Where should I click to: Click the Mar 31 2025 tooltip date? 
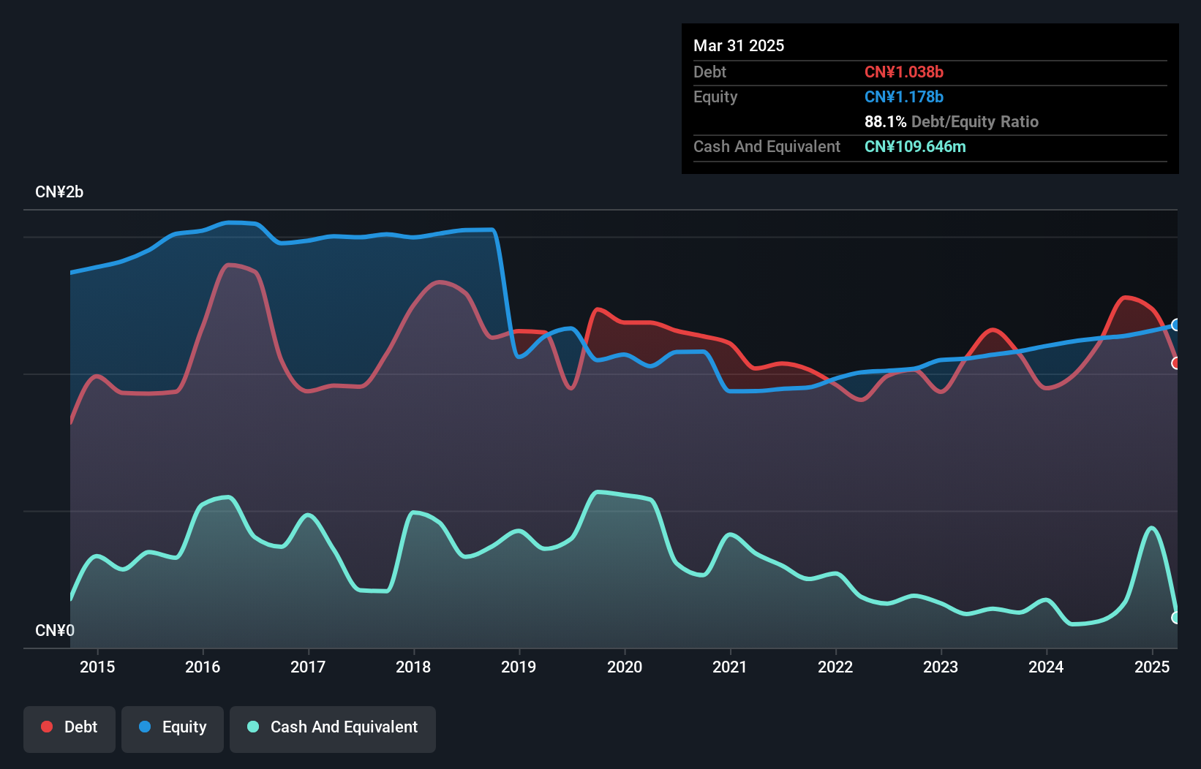(739, 45)
